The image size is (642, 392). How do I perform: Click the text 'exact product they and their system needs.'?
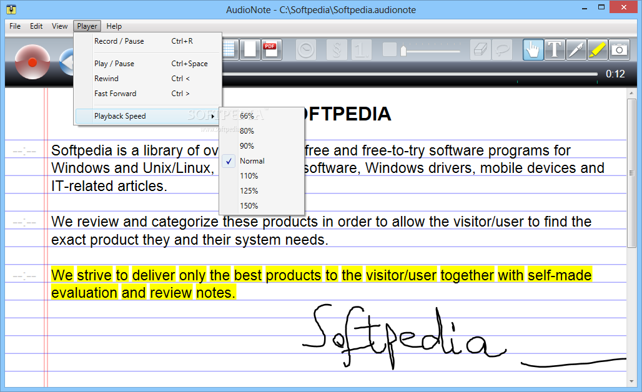coord(190,240)
